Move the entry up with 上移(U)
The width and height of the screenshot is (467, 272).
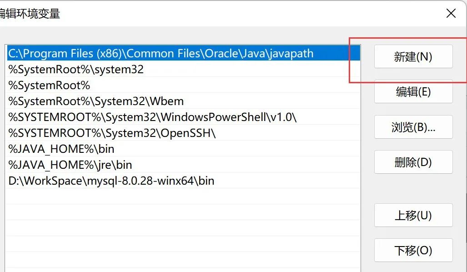coord(413,215)
